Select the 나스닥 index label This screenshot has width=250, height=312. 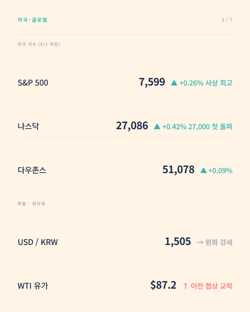28,127
